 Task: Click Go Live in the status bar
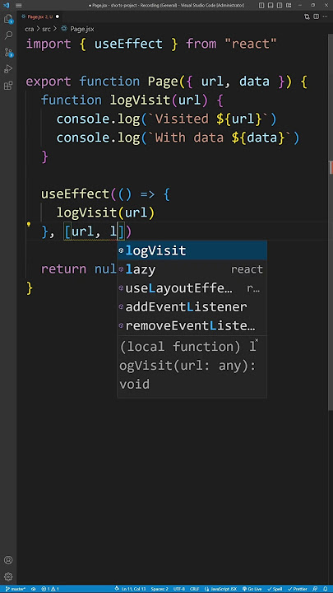[252, 589]
